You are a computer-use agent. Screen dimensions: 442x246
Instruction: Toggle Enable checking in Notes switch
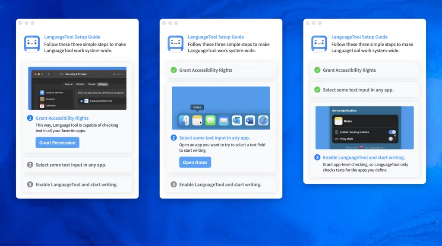pos(392,132)
